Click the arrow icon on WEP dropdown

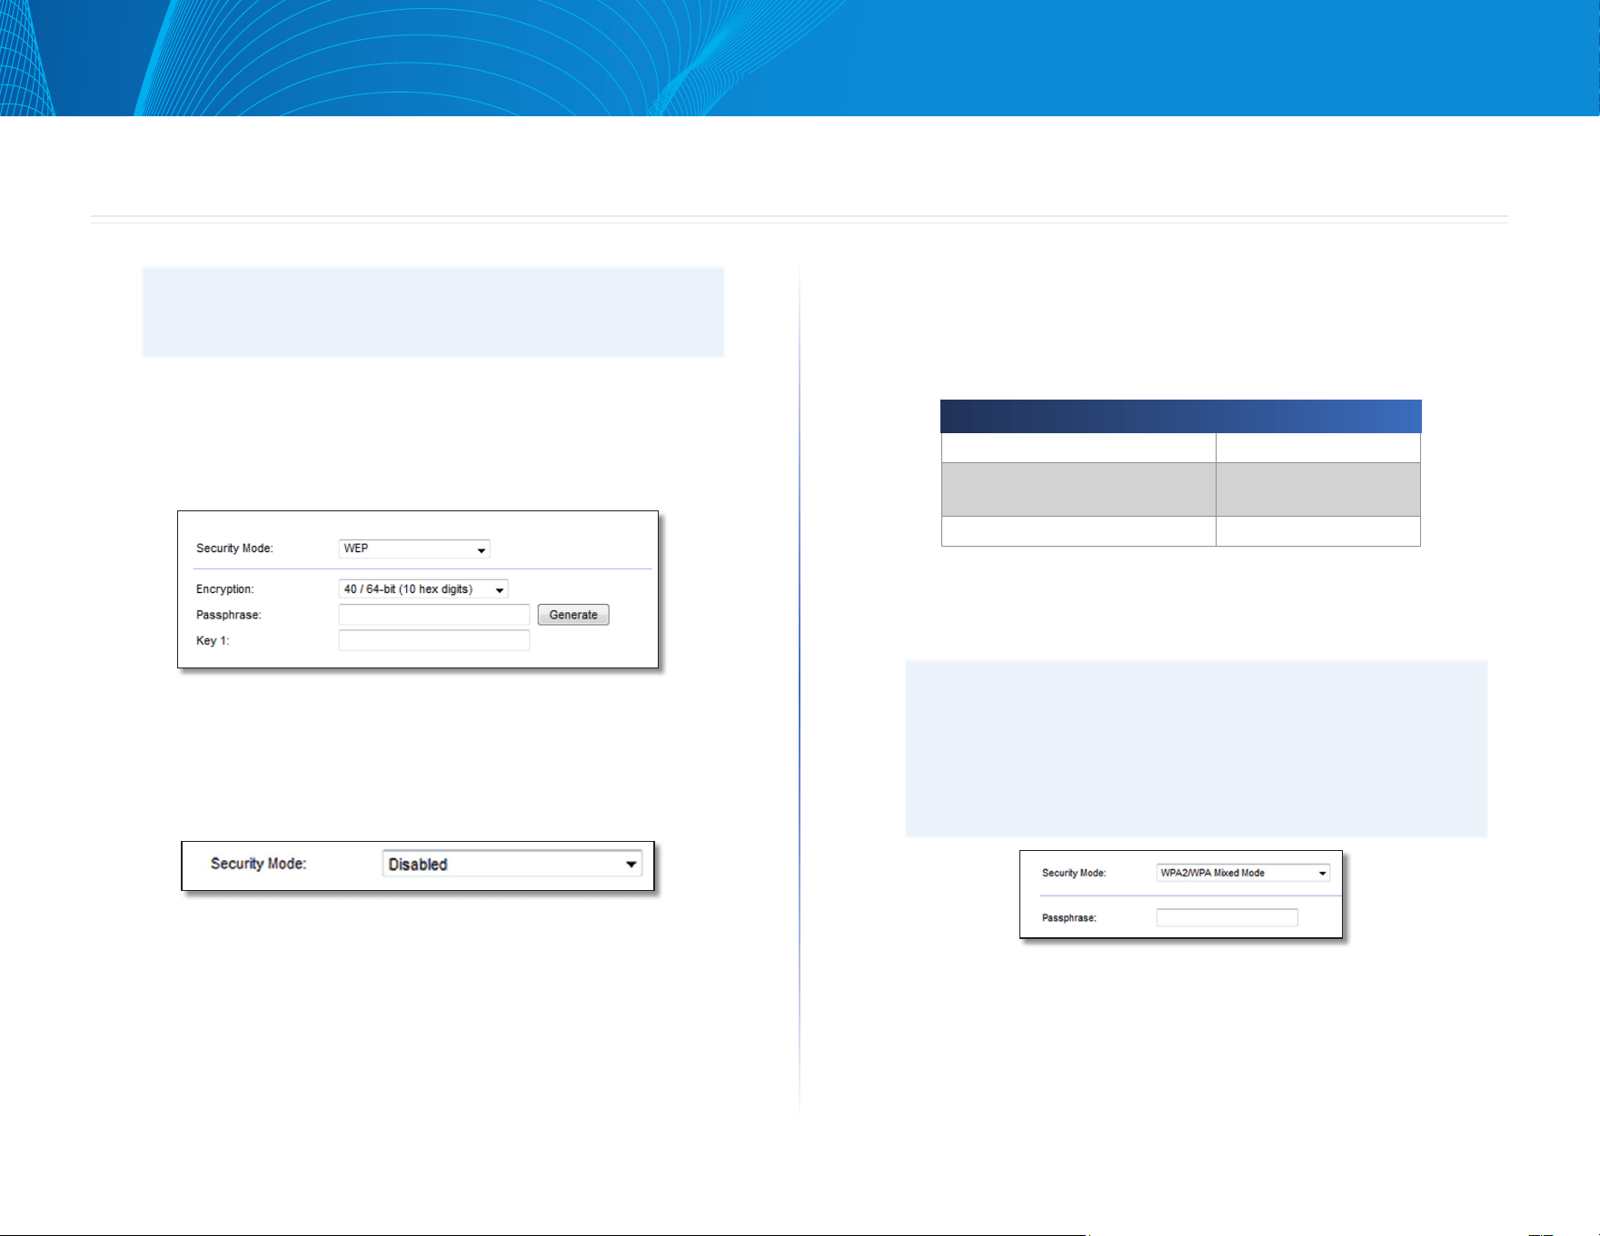coord(482,550)
